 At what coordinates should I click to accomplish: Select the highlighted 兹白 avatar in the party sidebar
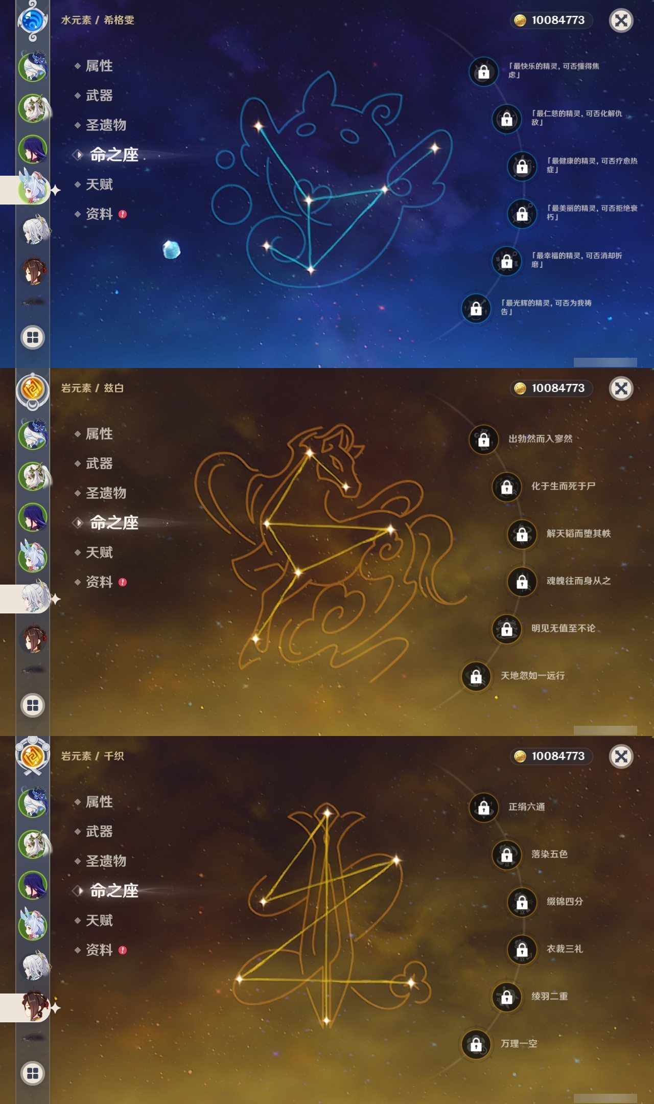[x=35, y=598]
